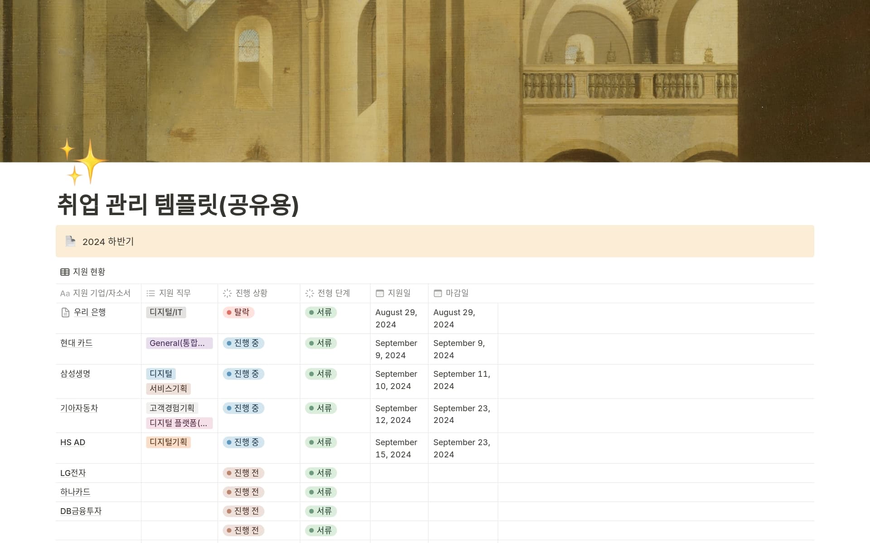Click the 취업 관리 템플릿(공유용) page title

tap(178, 204)
